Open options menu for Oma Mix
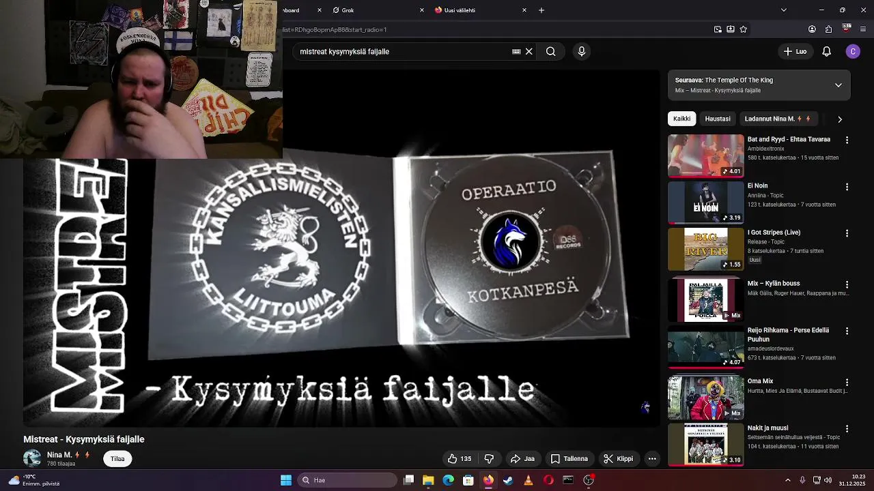Screen dimensions: 874x491 click(x=847, y=383)
